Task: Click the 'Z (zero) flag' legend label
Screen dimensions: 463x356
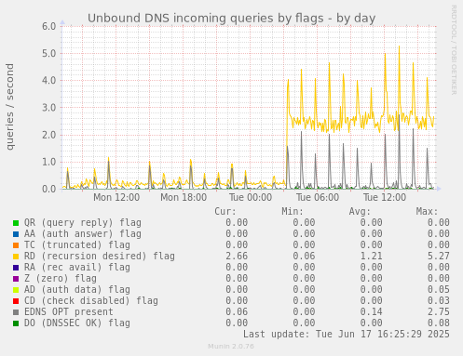Action: click(x=61, y=279)
